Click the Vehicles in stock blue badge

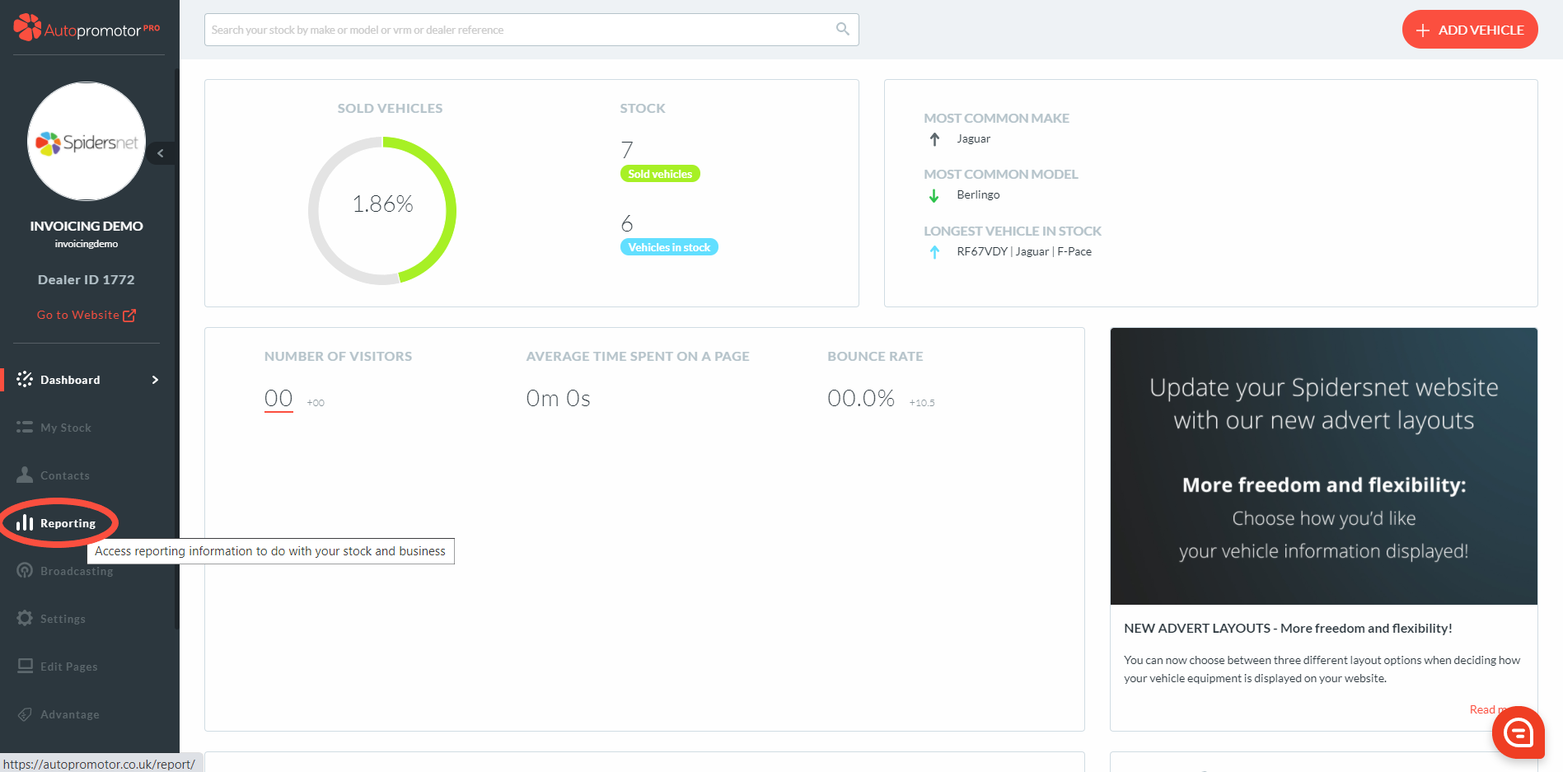point(669,247)
